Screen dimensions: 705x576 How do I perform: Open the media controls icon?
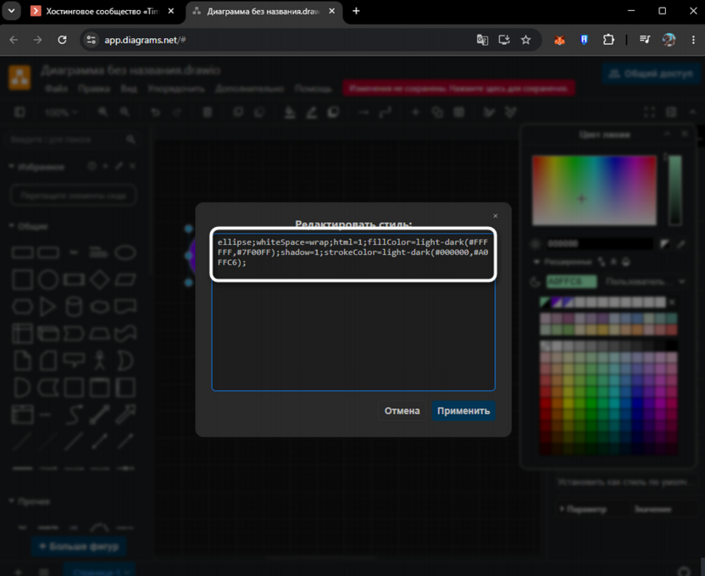click(x=645, y=40)
